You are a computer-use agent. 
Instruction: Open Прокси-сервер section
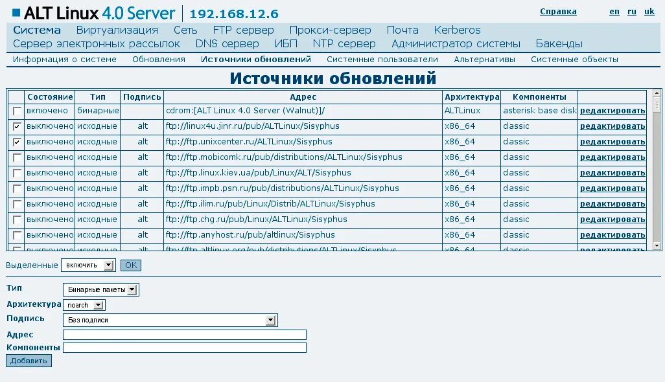point(331,30)
